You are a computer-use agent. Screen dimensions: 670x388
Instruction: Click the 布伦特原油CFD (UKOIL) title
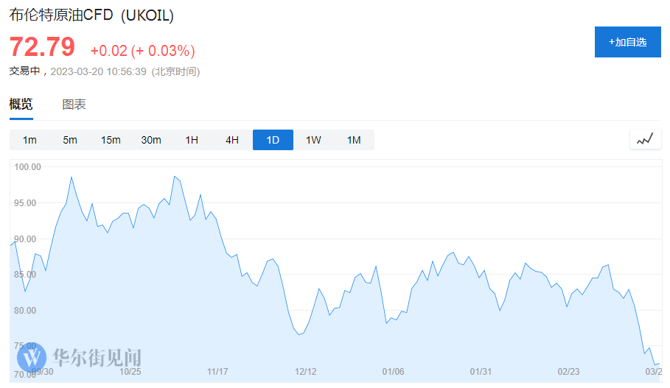tap(91, 15)
